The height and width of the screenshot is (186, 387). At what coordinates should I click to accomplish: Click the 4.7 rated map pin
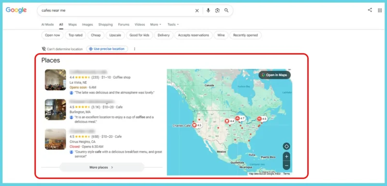click(x=240, y=118)
